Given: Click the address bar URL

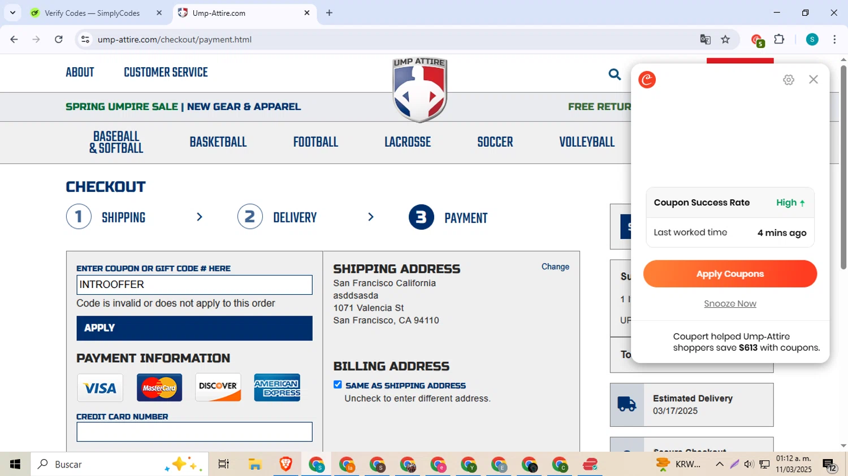Looking at the screenshot, I should click(174, 40).
